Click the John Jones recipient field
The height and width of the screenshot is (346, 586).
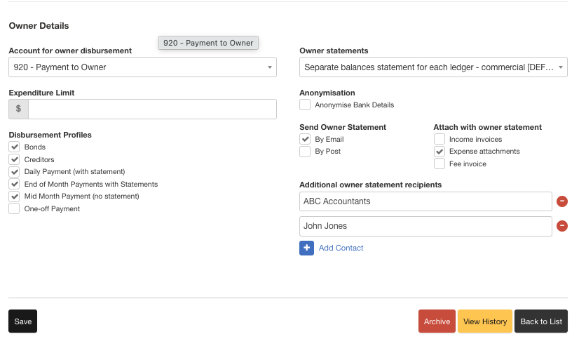(x=425, y=226)
